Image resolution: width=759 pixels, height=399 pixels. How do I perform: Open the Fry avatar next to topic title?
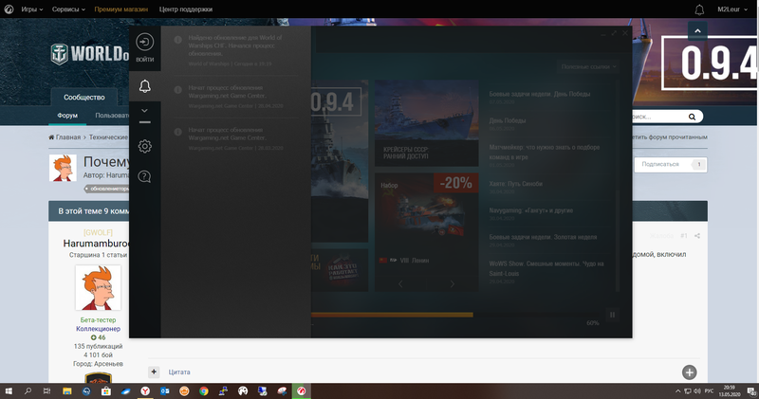(63, 169)
